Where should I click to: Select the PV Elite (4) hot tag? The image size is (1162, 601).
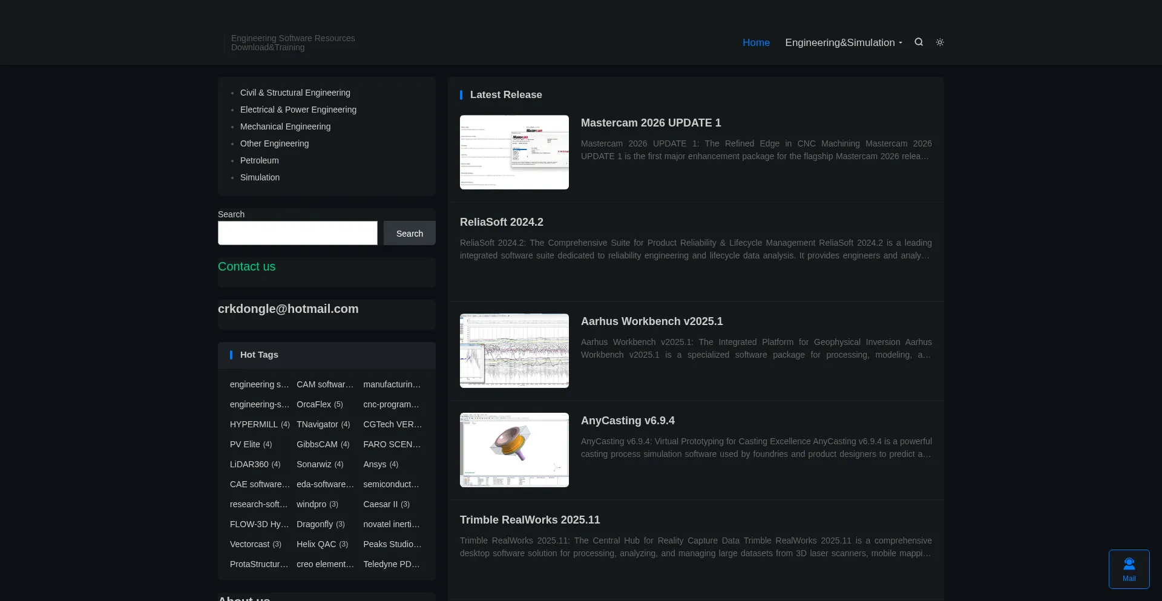[251, 444]
